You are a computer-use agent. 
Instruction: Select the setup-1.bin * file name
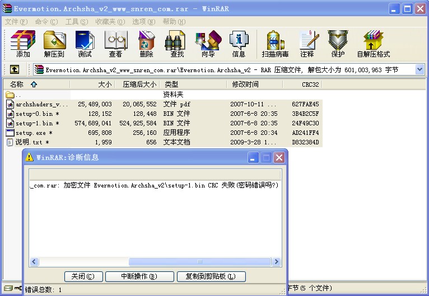point(38,123)
